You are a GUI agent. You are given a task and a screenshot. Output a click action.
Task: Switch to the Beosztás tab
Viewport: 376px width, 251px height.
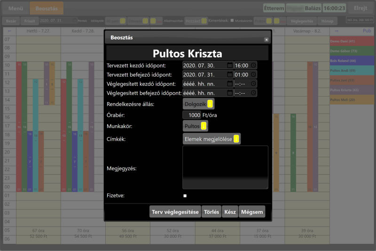coord(46,8)
